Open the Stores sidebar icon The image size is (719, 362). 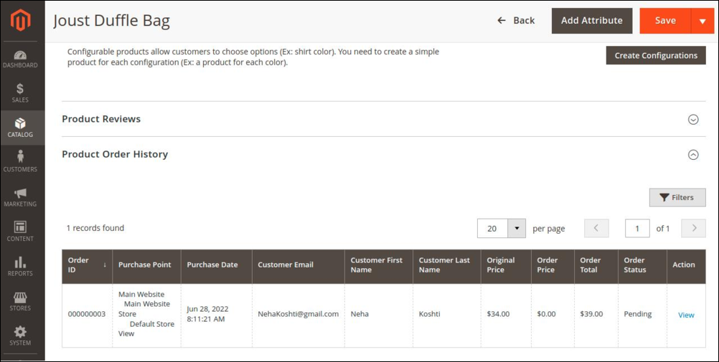coord(20,301)
